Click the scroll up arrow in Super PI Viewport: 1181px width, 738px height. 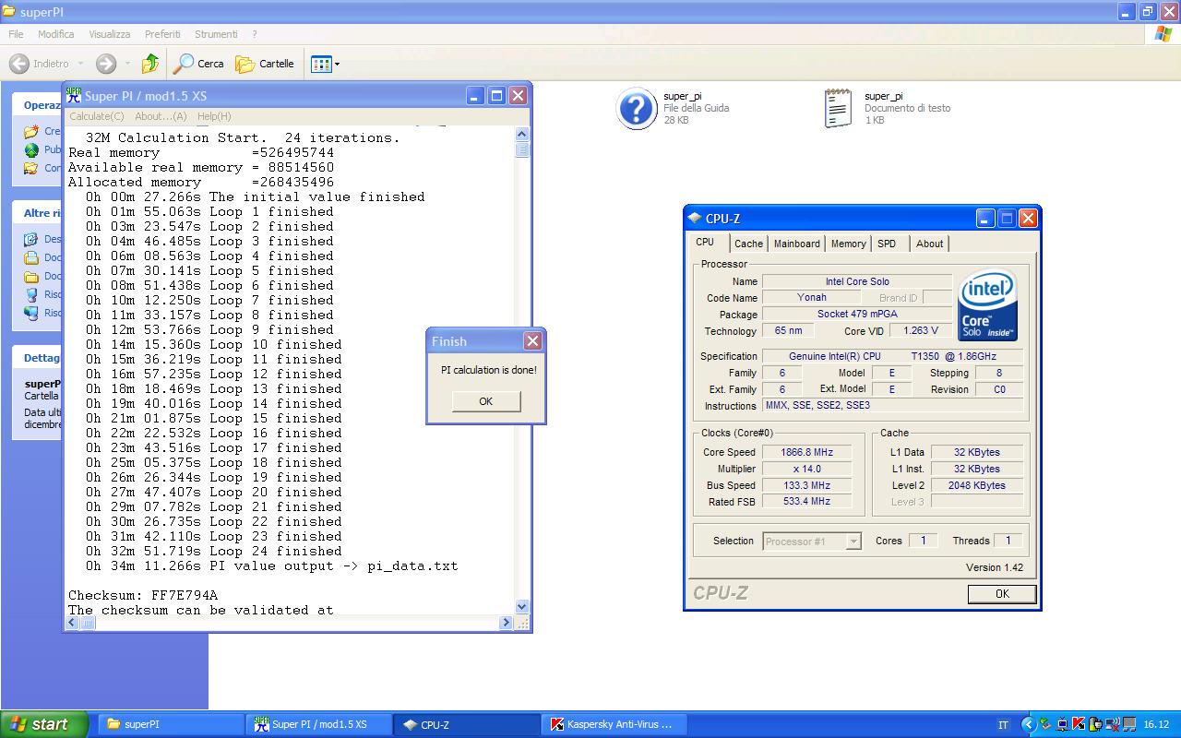click(522, 135)
